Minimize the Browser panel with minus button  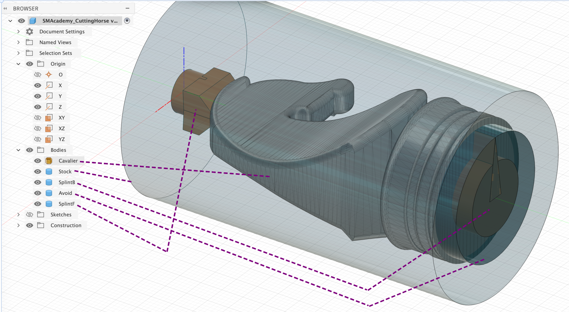point(127,9)
